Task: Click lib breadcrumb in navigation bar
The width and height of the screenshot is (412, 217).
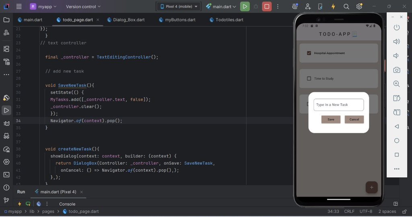Action: tap(32, 211)
